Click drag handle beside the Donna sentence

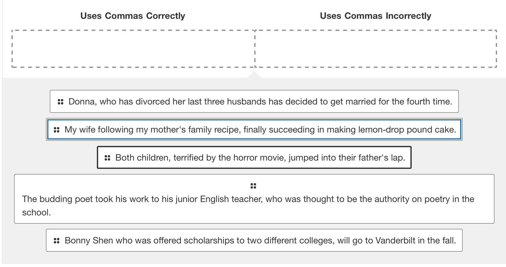tap(60, 102)
